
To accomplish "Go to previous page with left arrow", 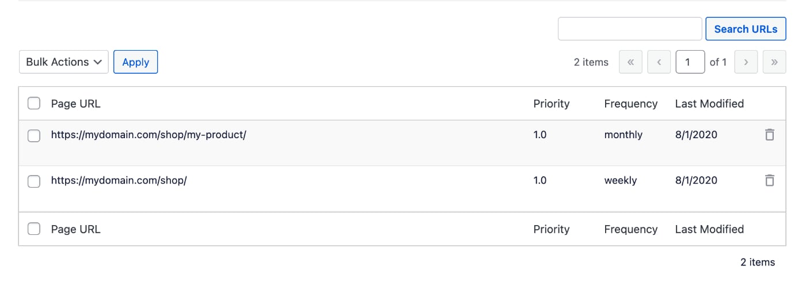I will (x=659, y=62).
